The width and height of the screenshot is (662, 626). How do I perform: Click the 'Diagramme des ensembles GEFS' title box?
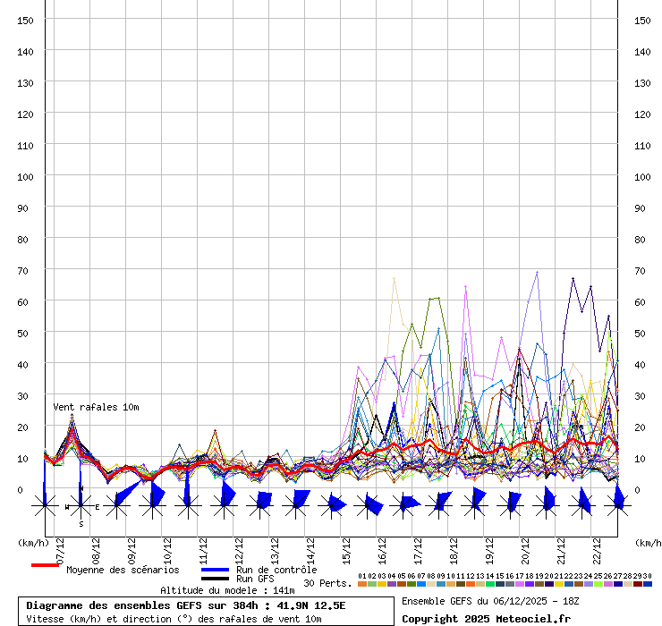pyautogui.click(x=206, y=612)
